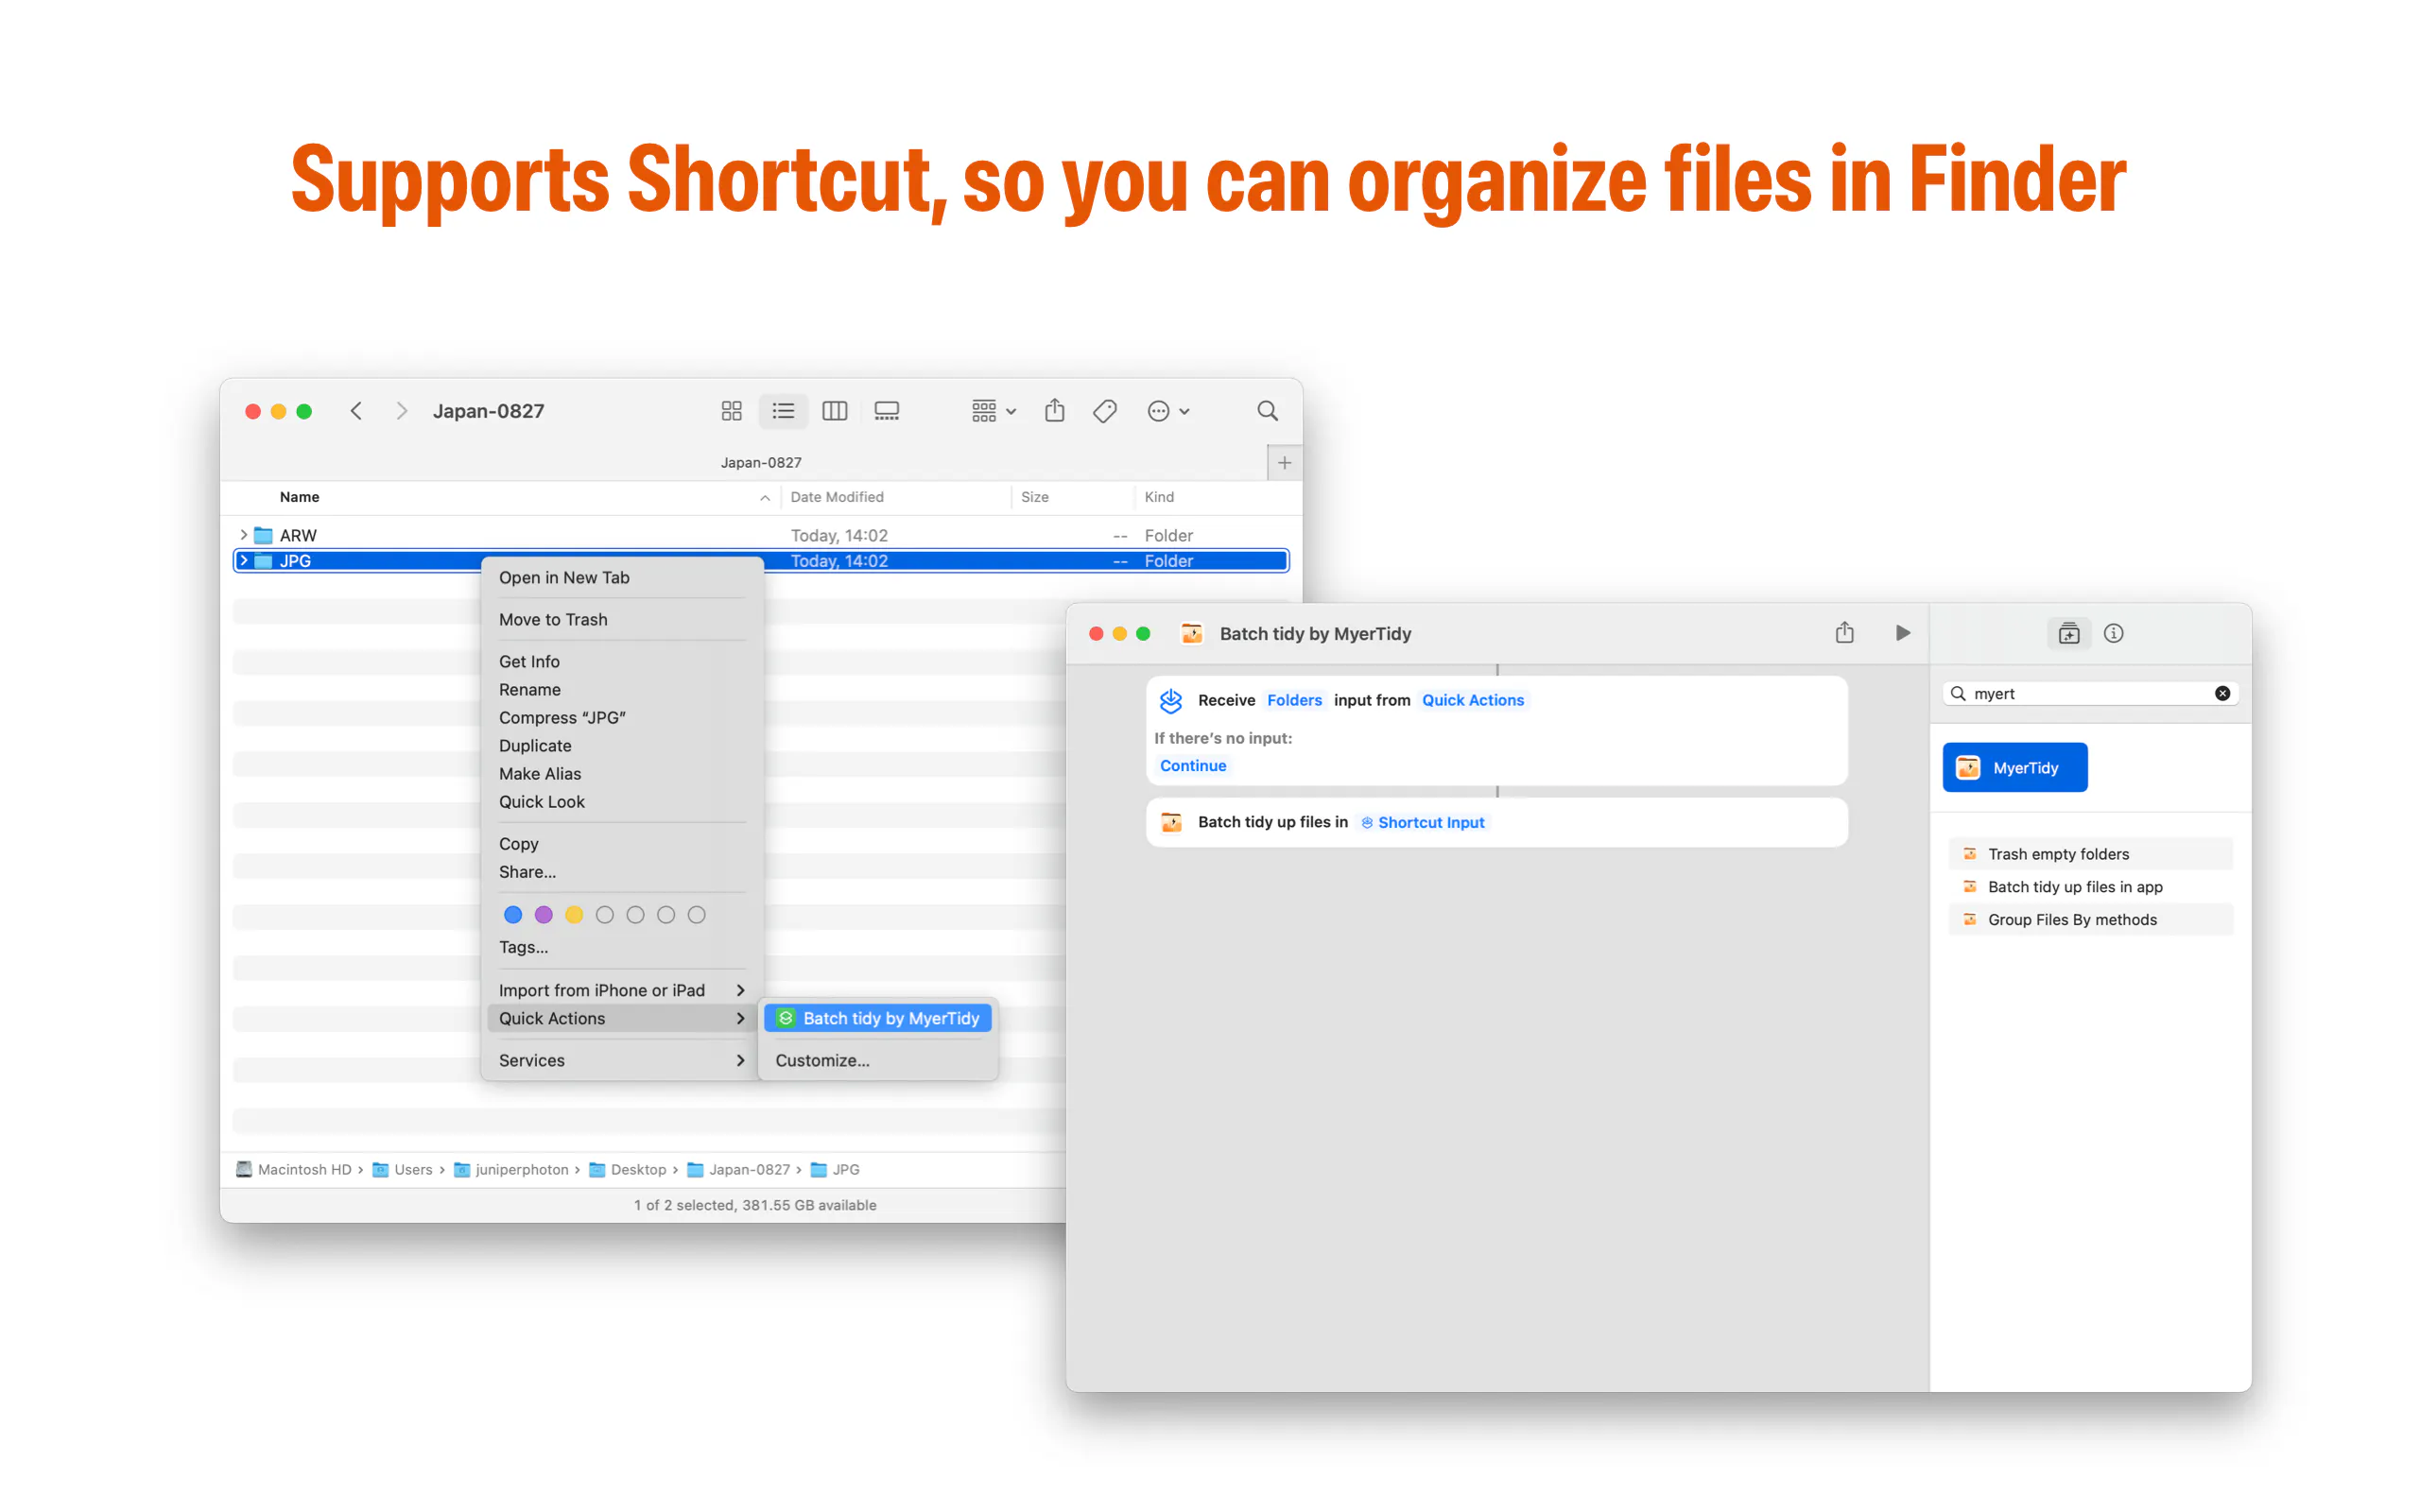Choose Make Alias menu item
2420x1512 pixels.
point(539,773)
